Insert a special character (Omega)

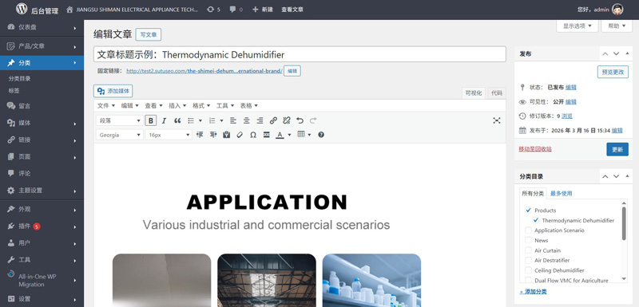point(253,135)
